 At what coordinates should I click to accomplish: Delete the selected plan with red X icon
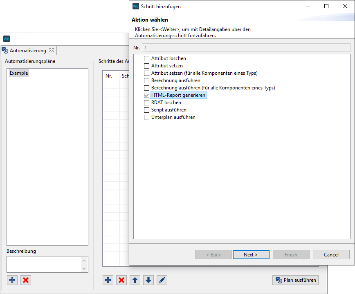(x=26, y=280)
